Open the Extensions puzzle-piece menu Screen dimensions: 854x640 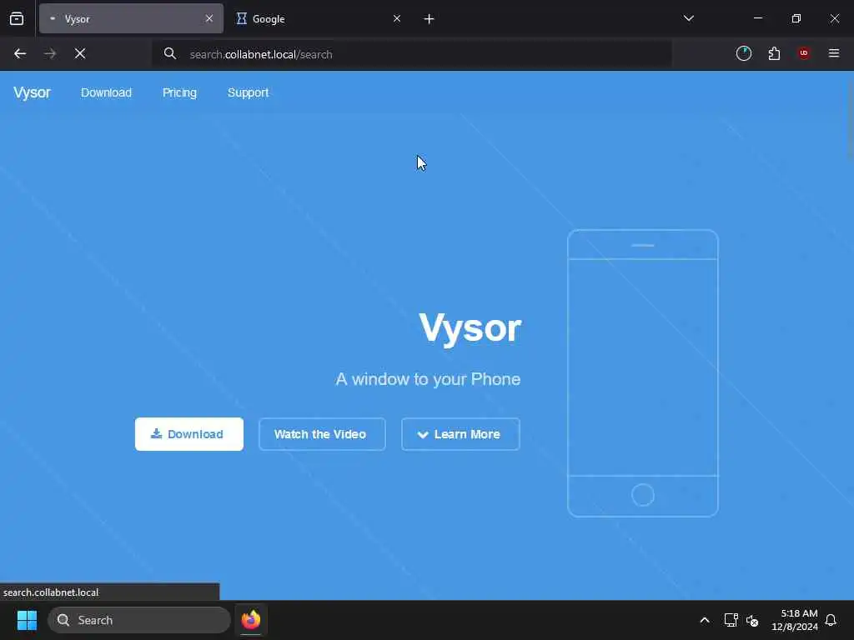774,53
